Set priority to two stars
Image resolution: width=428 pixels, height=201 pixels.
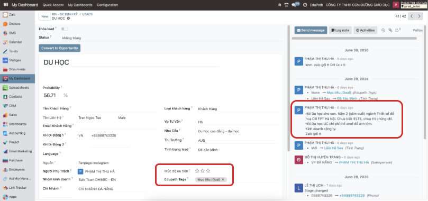[x=203, y=171]
